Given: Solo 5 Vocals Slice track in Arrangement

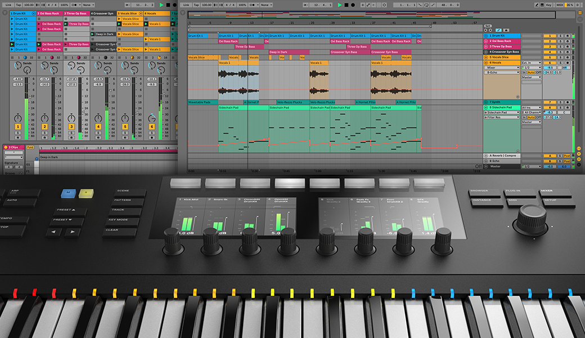Looking at the screenshot, I should click(560, 57).
